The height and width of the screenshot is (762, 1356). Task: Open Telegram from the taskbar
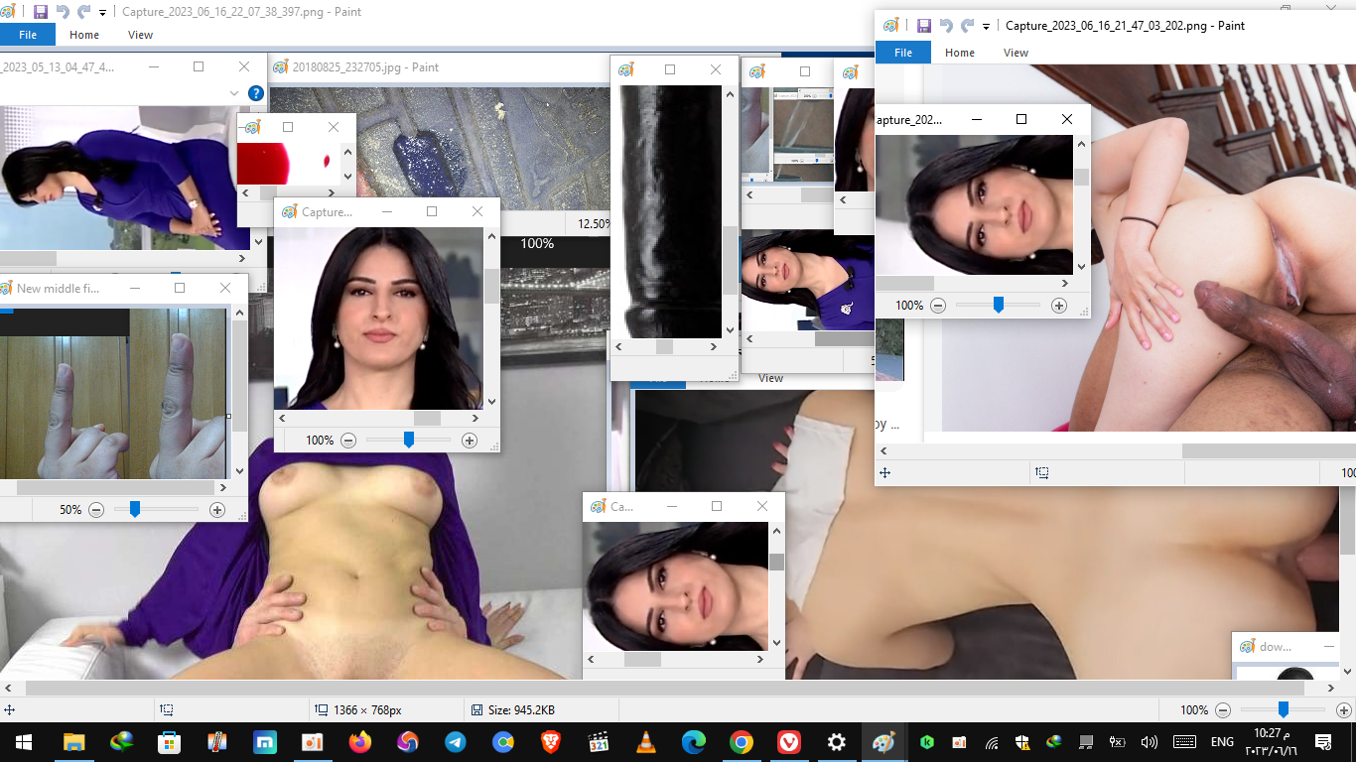click(456, 741)
